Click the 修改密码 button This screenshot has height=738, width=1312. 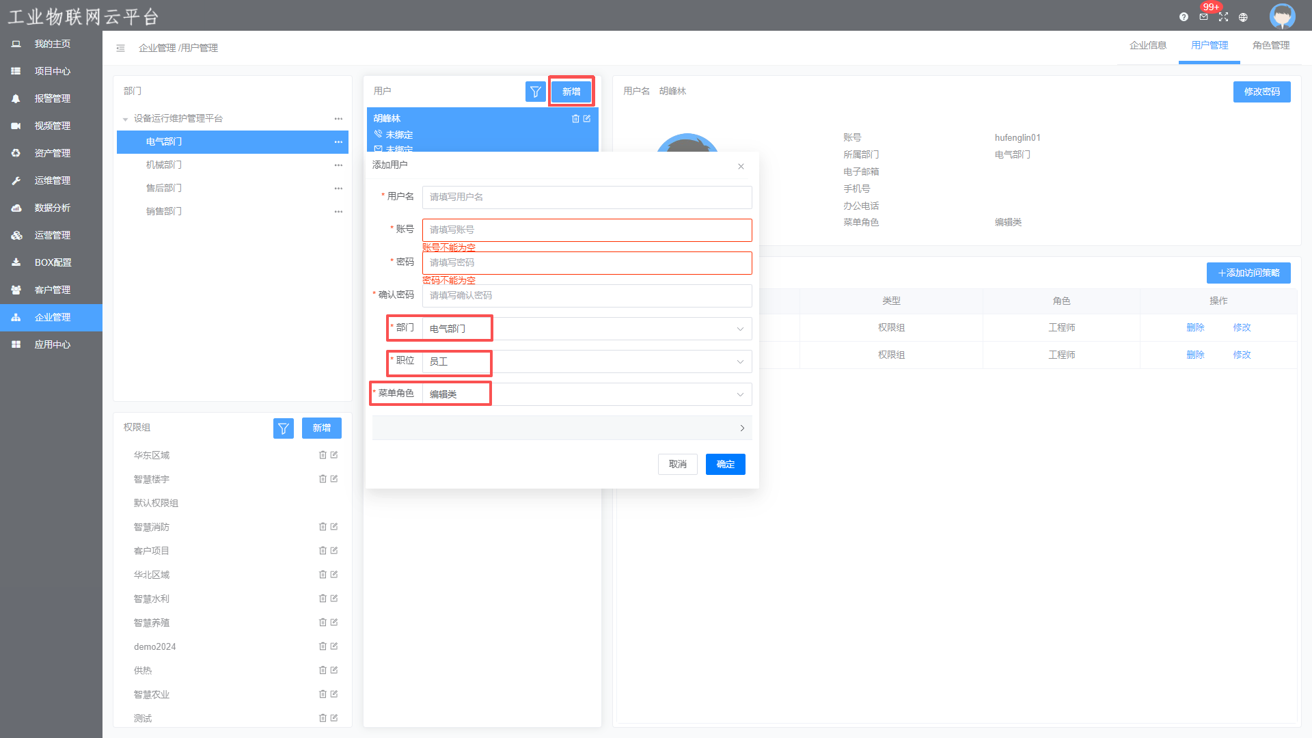[1261, 92]
